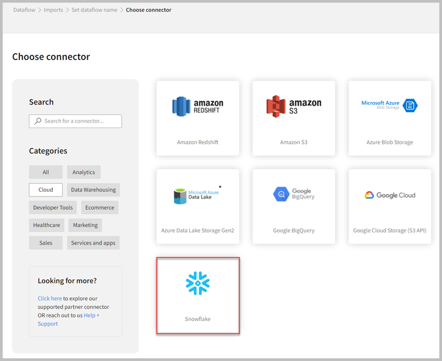442x361 pixels.
Task: Click the Snowflake connector icon
Action: click(198, 283)
